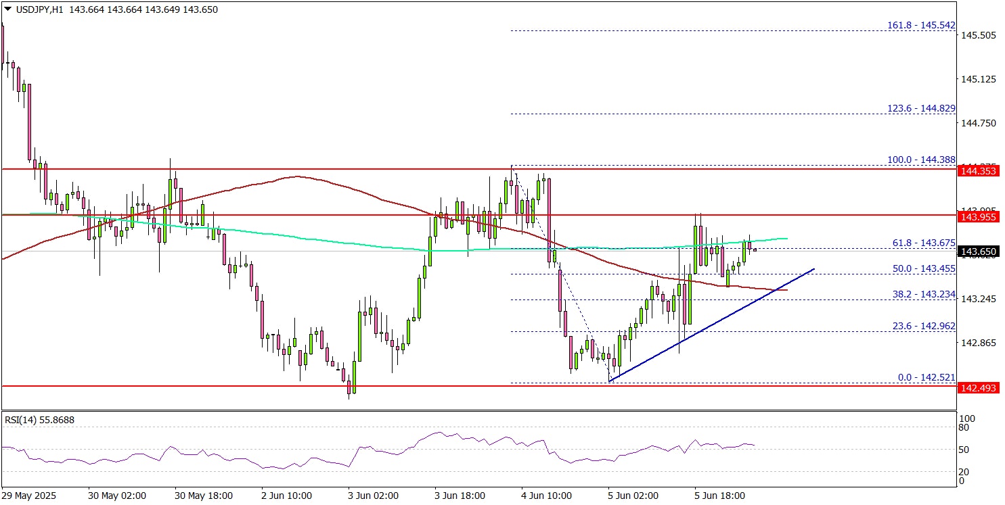Image resolution: width=1005 pixels, height=505 pixels.
Task: Select the red 143.955 price tag
Action: [978, 217]
